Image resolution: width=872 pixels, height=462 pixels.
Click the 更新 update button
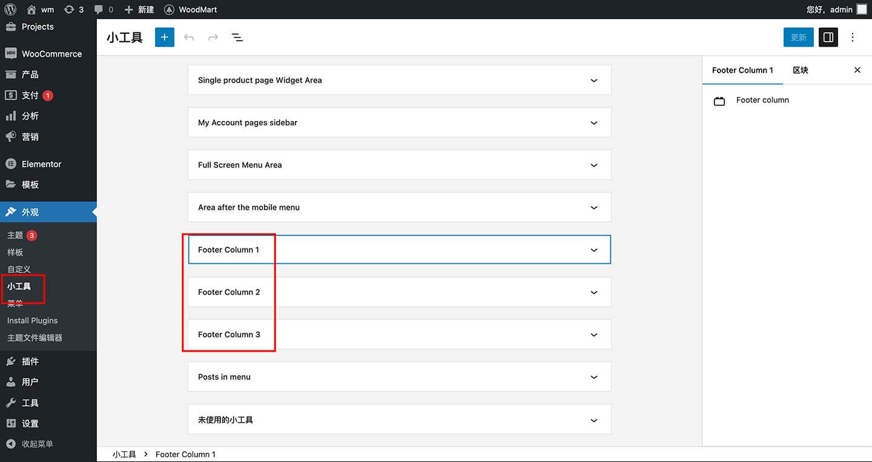point(799,38)
